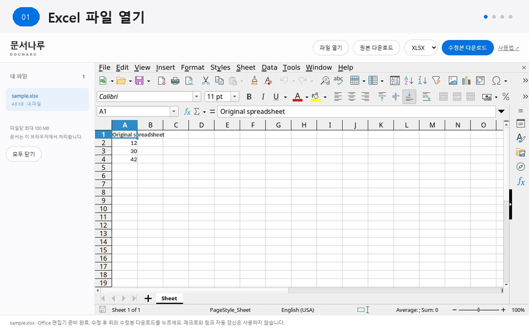
Task: Open the Tools menu
Action: pos(292,67)
